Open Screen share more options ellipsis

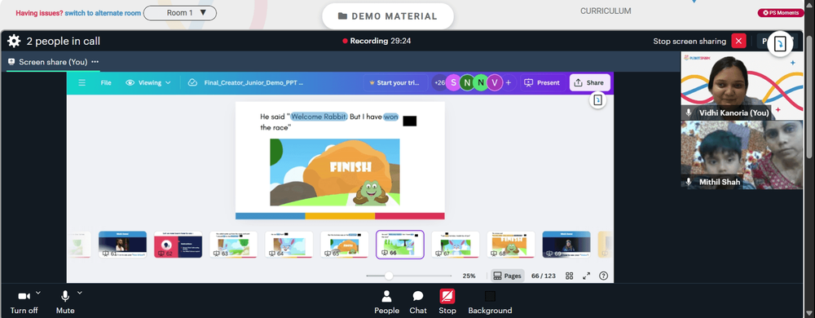click(95, 62)
